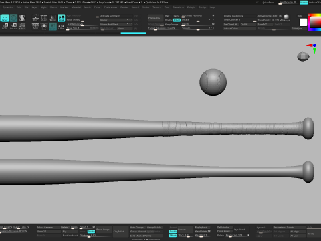The width and height of the screenshot is (321, 241).
Task: Click the Reconstruct Subdiv button
Action: click(x=289, y=227)
